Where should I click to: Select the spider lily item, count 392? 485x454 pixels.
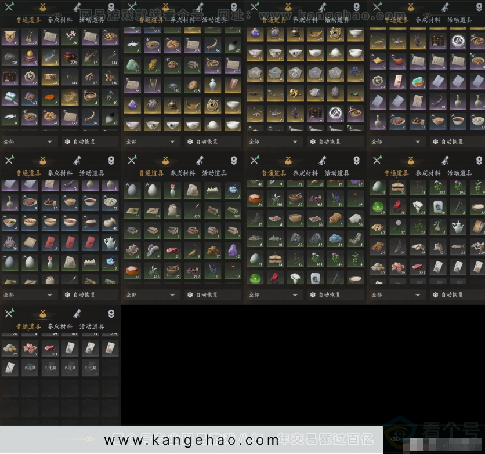pyautogui.click(x=173, y=85)
